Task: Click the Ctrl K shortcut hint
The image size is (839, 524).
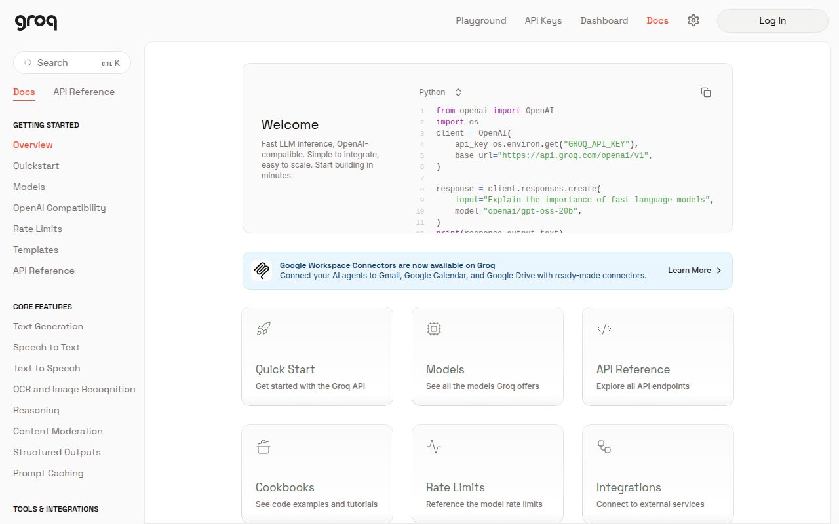Action: pyautogui.click(x=111, y=63)
